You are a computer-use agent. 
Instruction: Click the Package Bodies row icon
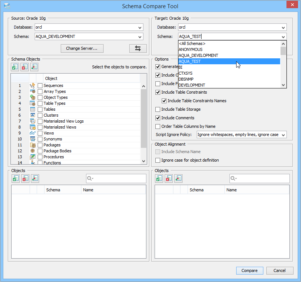[33, 151]
